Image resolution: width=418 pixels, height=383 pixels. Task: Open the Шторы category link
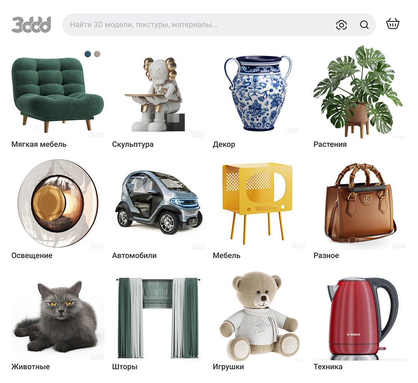[x=125, y=367]
